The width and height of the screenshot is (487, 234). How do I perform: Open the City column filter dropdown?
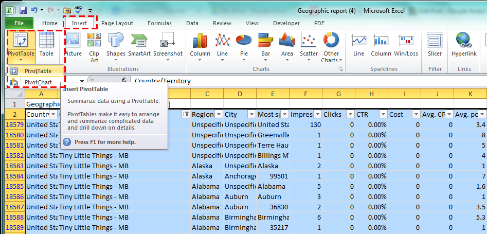(251, 115)
